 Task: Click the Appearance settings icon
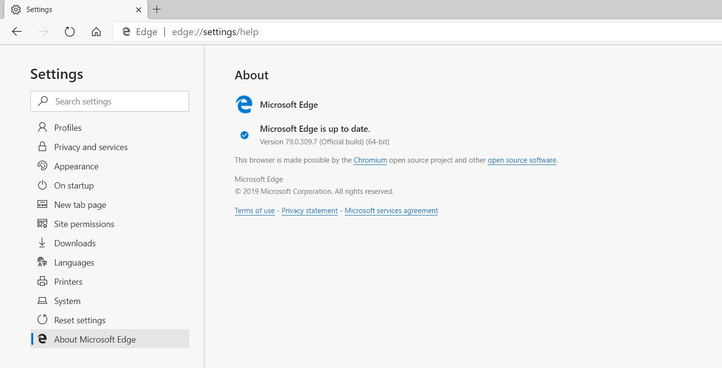(42, 166)
